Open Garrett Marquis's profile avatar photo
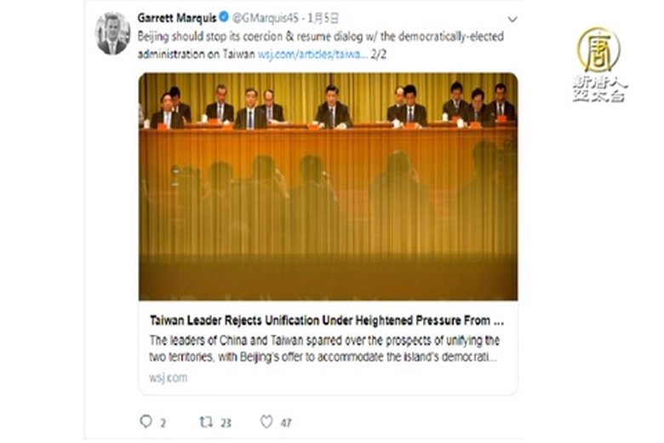664x443 pixels. click(112, 34)
